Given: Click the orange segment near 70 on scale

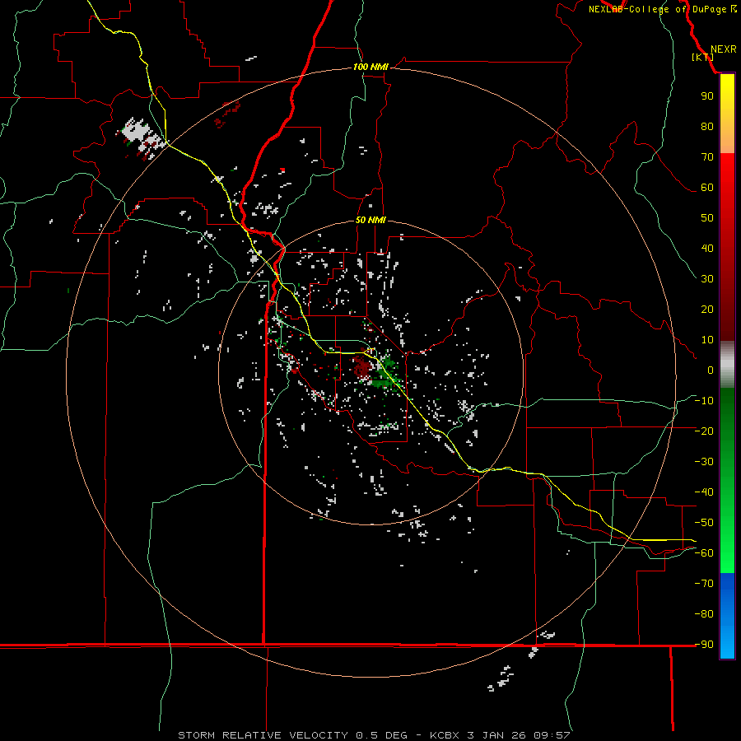Looking at the screenshot, I should 727,142.
